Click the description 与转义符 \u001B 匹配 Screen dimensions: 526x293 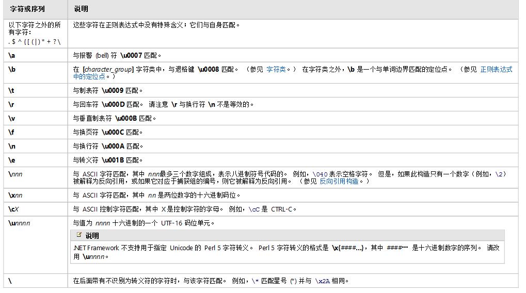108,160
